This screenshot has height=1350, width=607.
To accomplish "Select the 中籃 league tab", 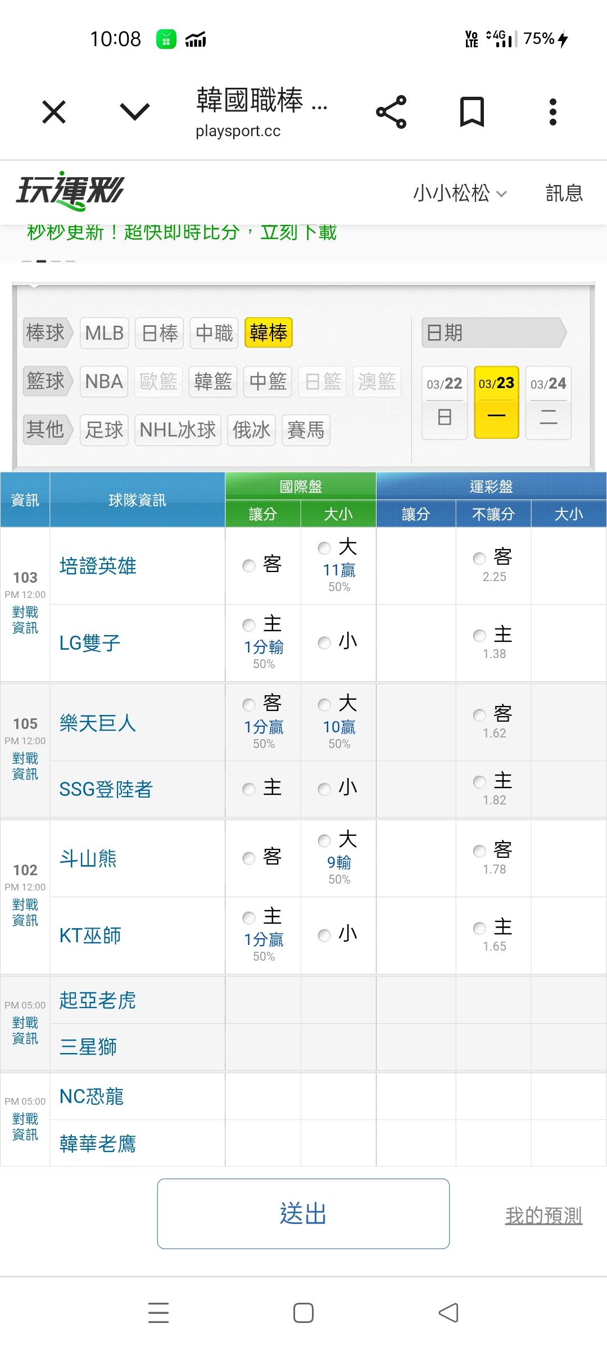I will point(268,381).
